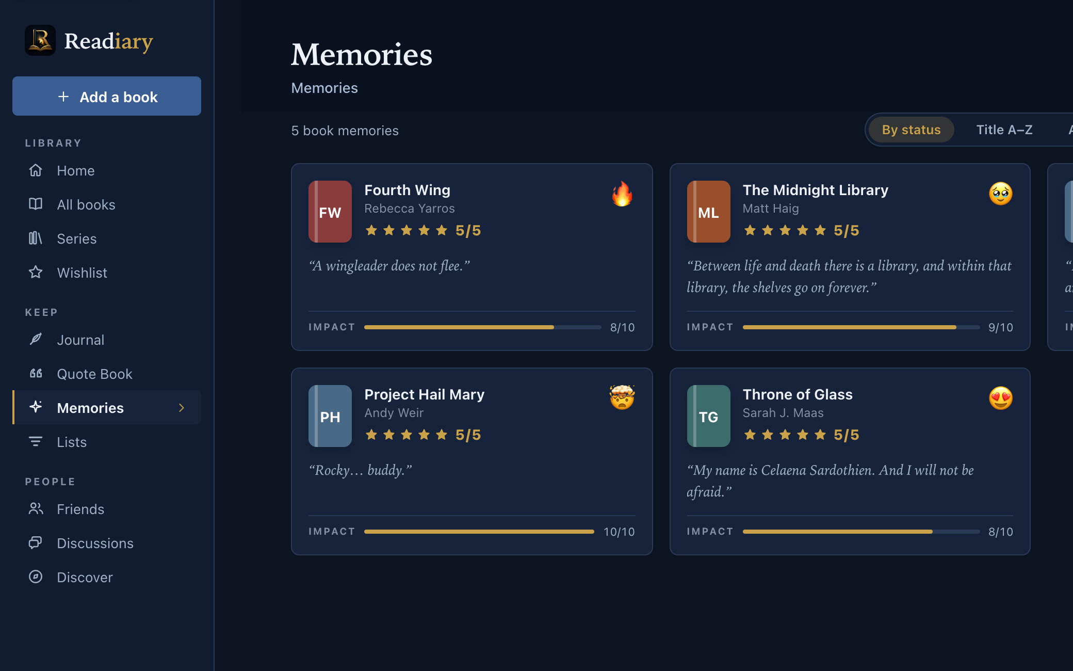Click the Readiary wordmark
Screen dimensions: 1073x671
point(108,41)
